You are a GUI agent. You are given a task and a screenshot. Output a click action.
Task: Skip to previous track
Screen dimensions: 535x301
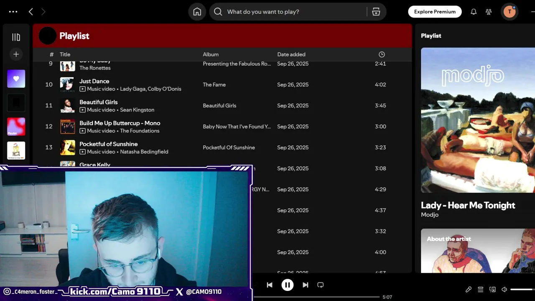pos(270,285)
